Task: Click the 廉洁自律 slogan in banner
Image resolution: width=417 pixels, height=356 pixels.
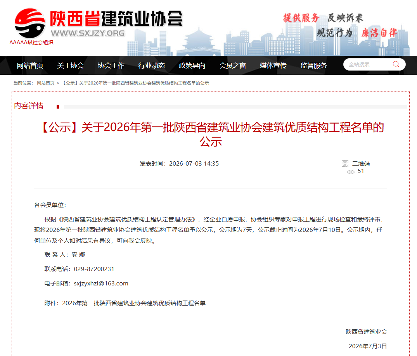Action: [x=379, y=33]
